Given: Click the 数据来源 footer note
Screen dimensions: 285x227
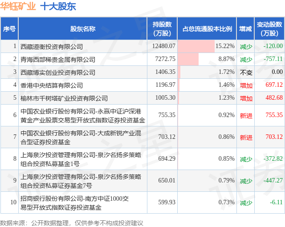Looking at the screenshot, I should 72,223.
